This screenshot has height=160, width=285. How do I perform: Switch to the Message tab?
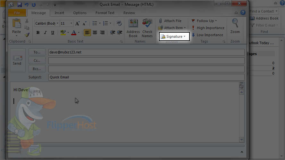[x=38, y=13]
